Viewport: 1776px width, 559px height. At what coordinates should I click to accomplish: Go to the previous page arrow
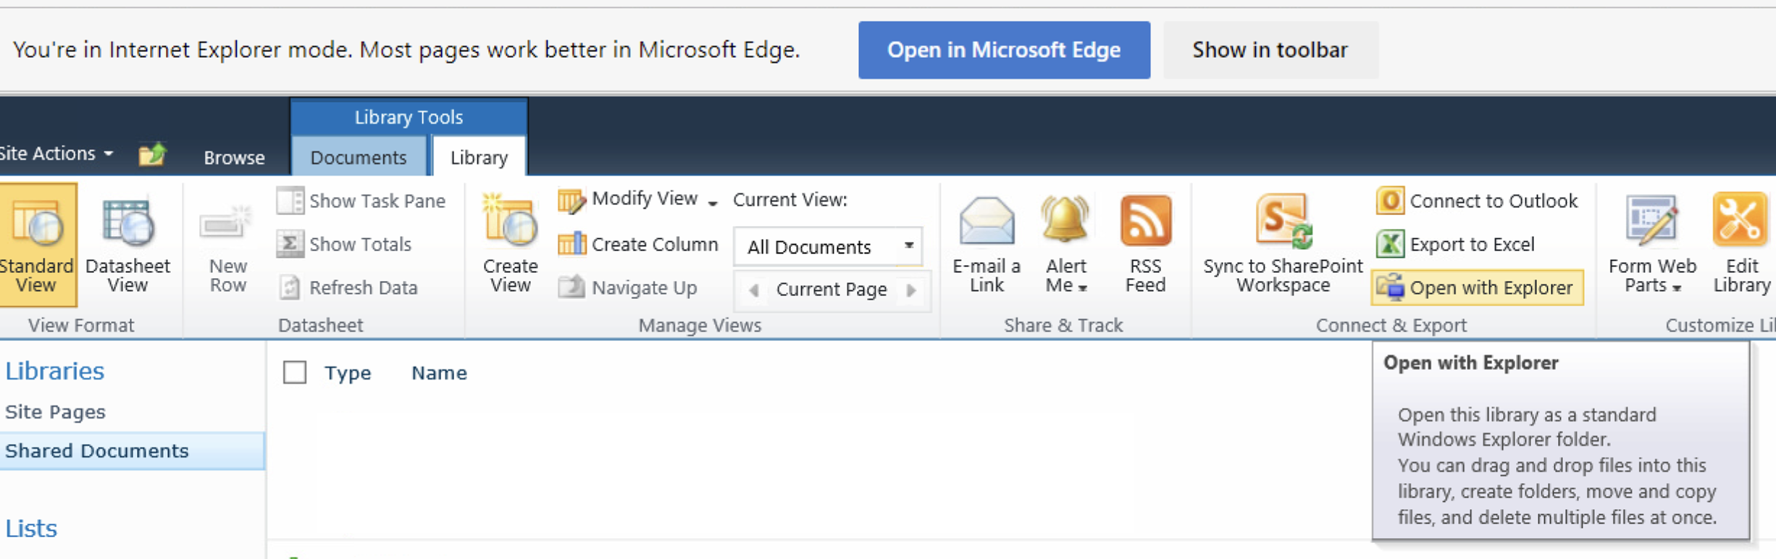coord(753,290)
